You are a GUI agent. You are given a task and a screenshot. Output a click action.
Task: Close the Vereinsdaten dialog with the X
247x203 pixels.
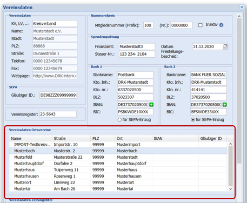[x=242, y=7]
